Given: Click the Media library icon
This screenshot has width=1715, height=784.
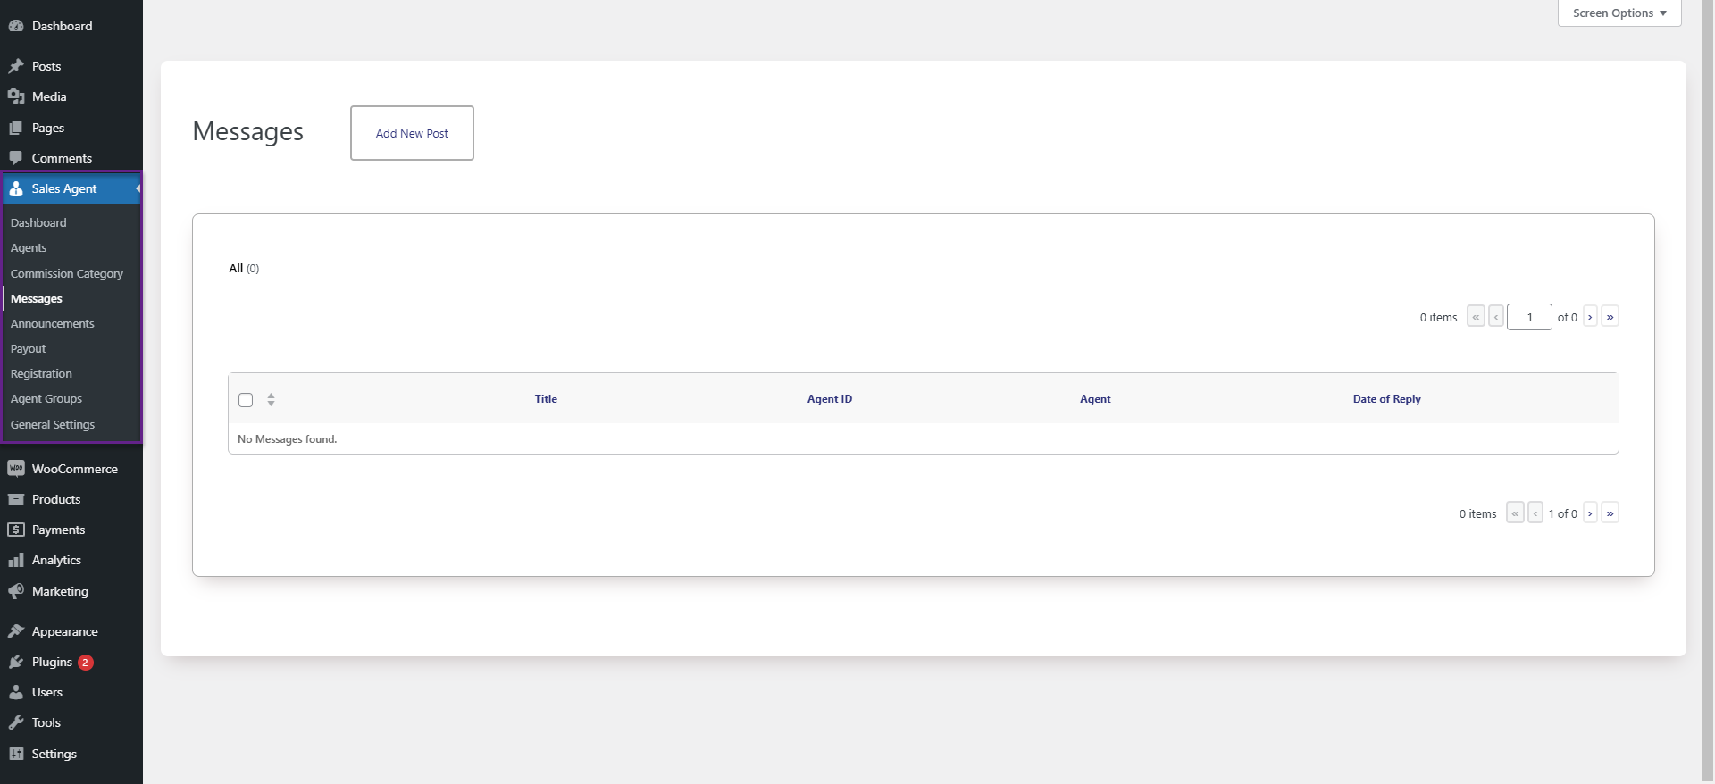Looking at the screenshot, I should point(16,96).
